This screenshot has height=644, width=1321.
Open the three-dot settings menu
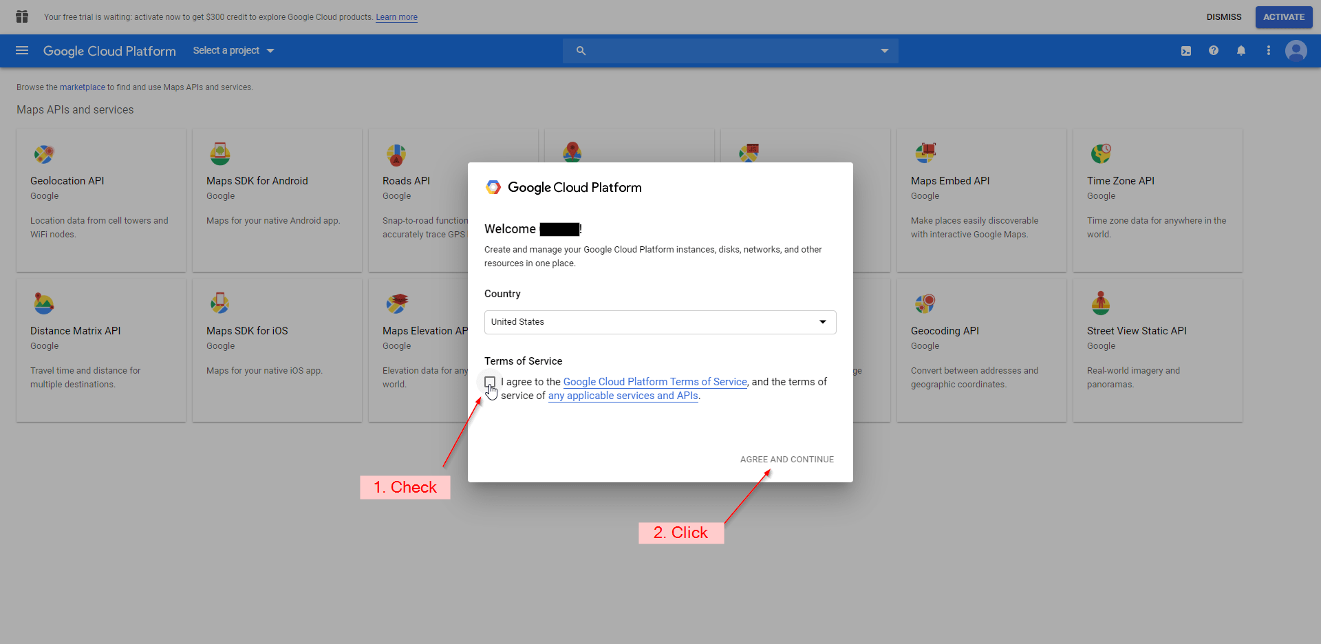[x=1269, y=51]
